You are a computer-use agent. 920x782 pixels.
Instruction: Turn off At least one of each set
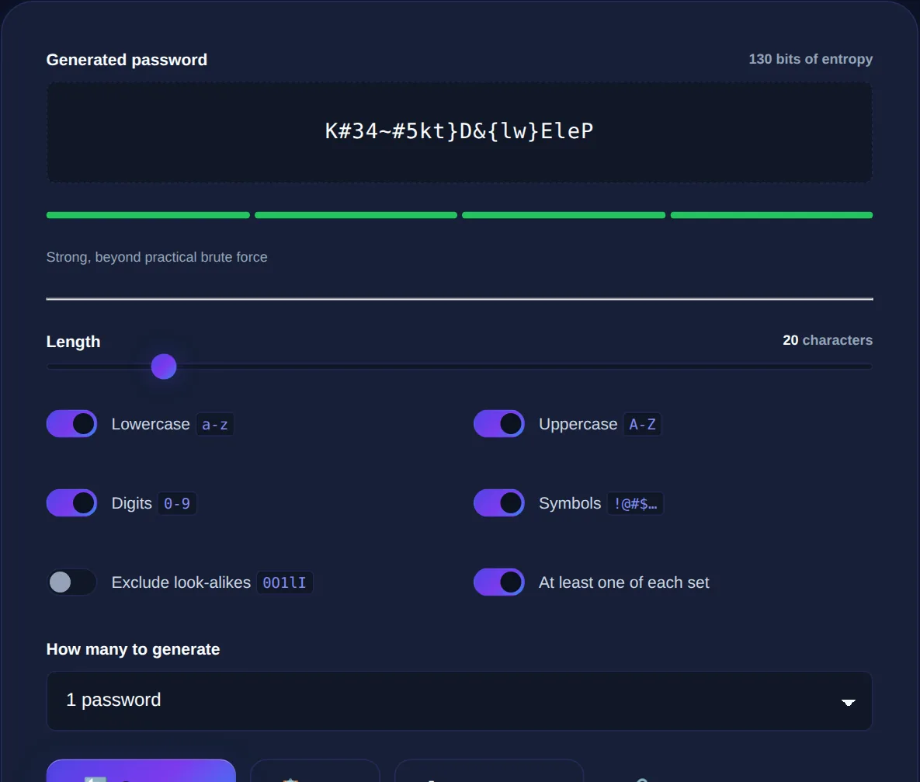click(498, 582)
